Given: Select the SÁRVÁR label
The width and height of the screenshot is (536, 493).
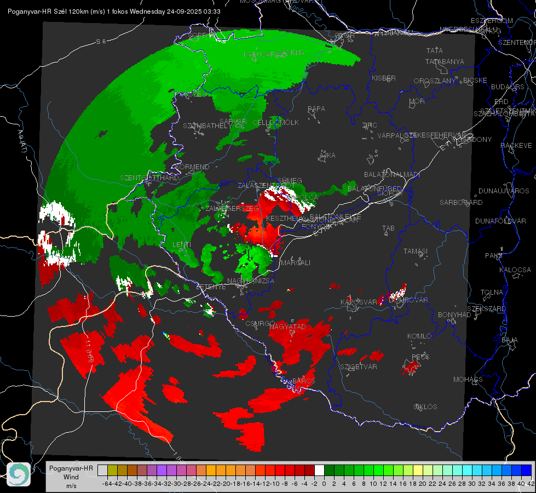Looking at the screenshot, I should 233,121.
